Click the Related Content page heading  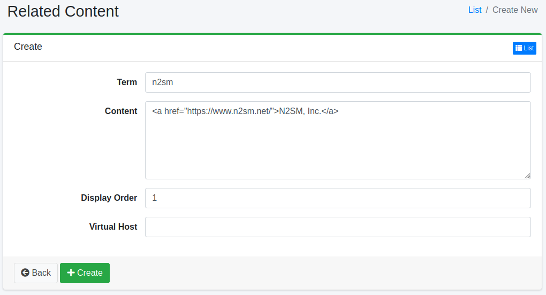pos(63,11)
